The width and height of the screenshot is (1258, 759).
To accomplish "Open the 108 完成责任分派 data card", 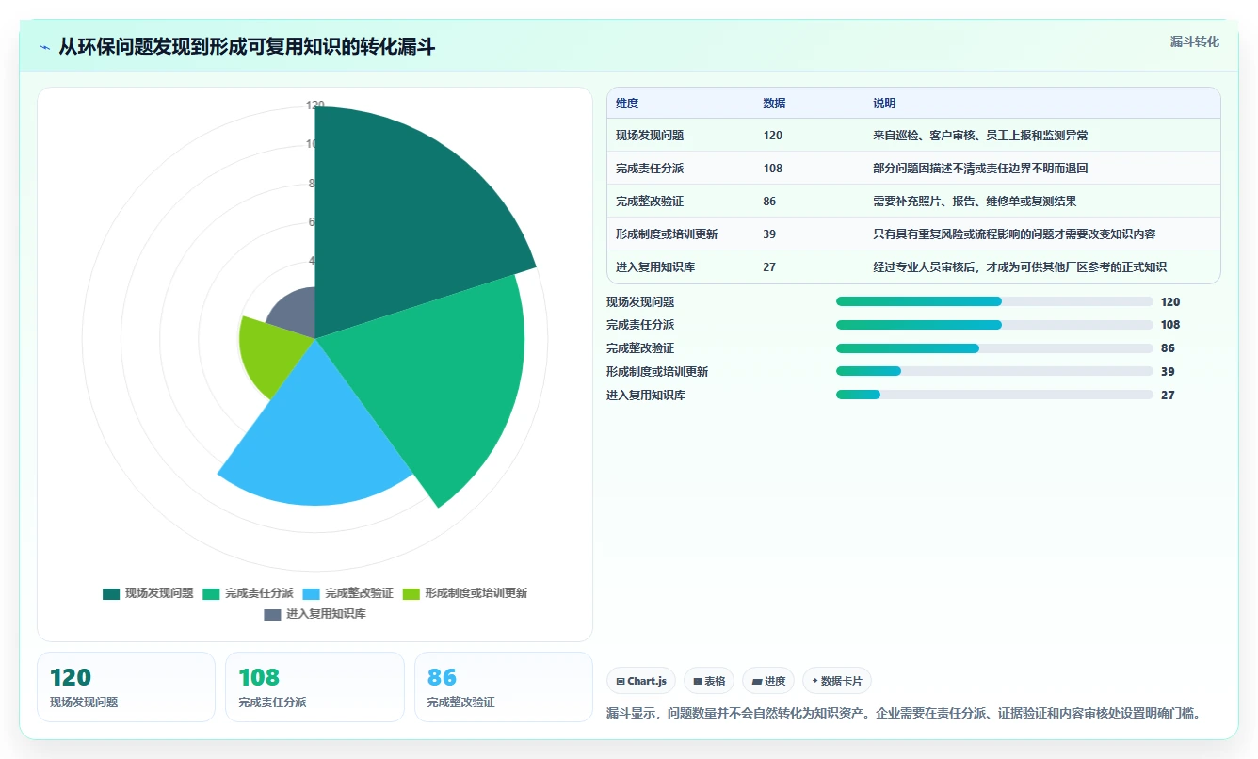I will click(314, 686).
